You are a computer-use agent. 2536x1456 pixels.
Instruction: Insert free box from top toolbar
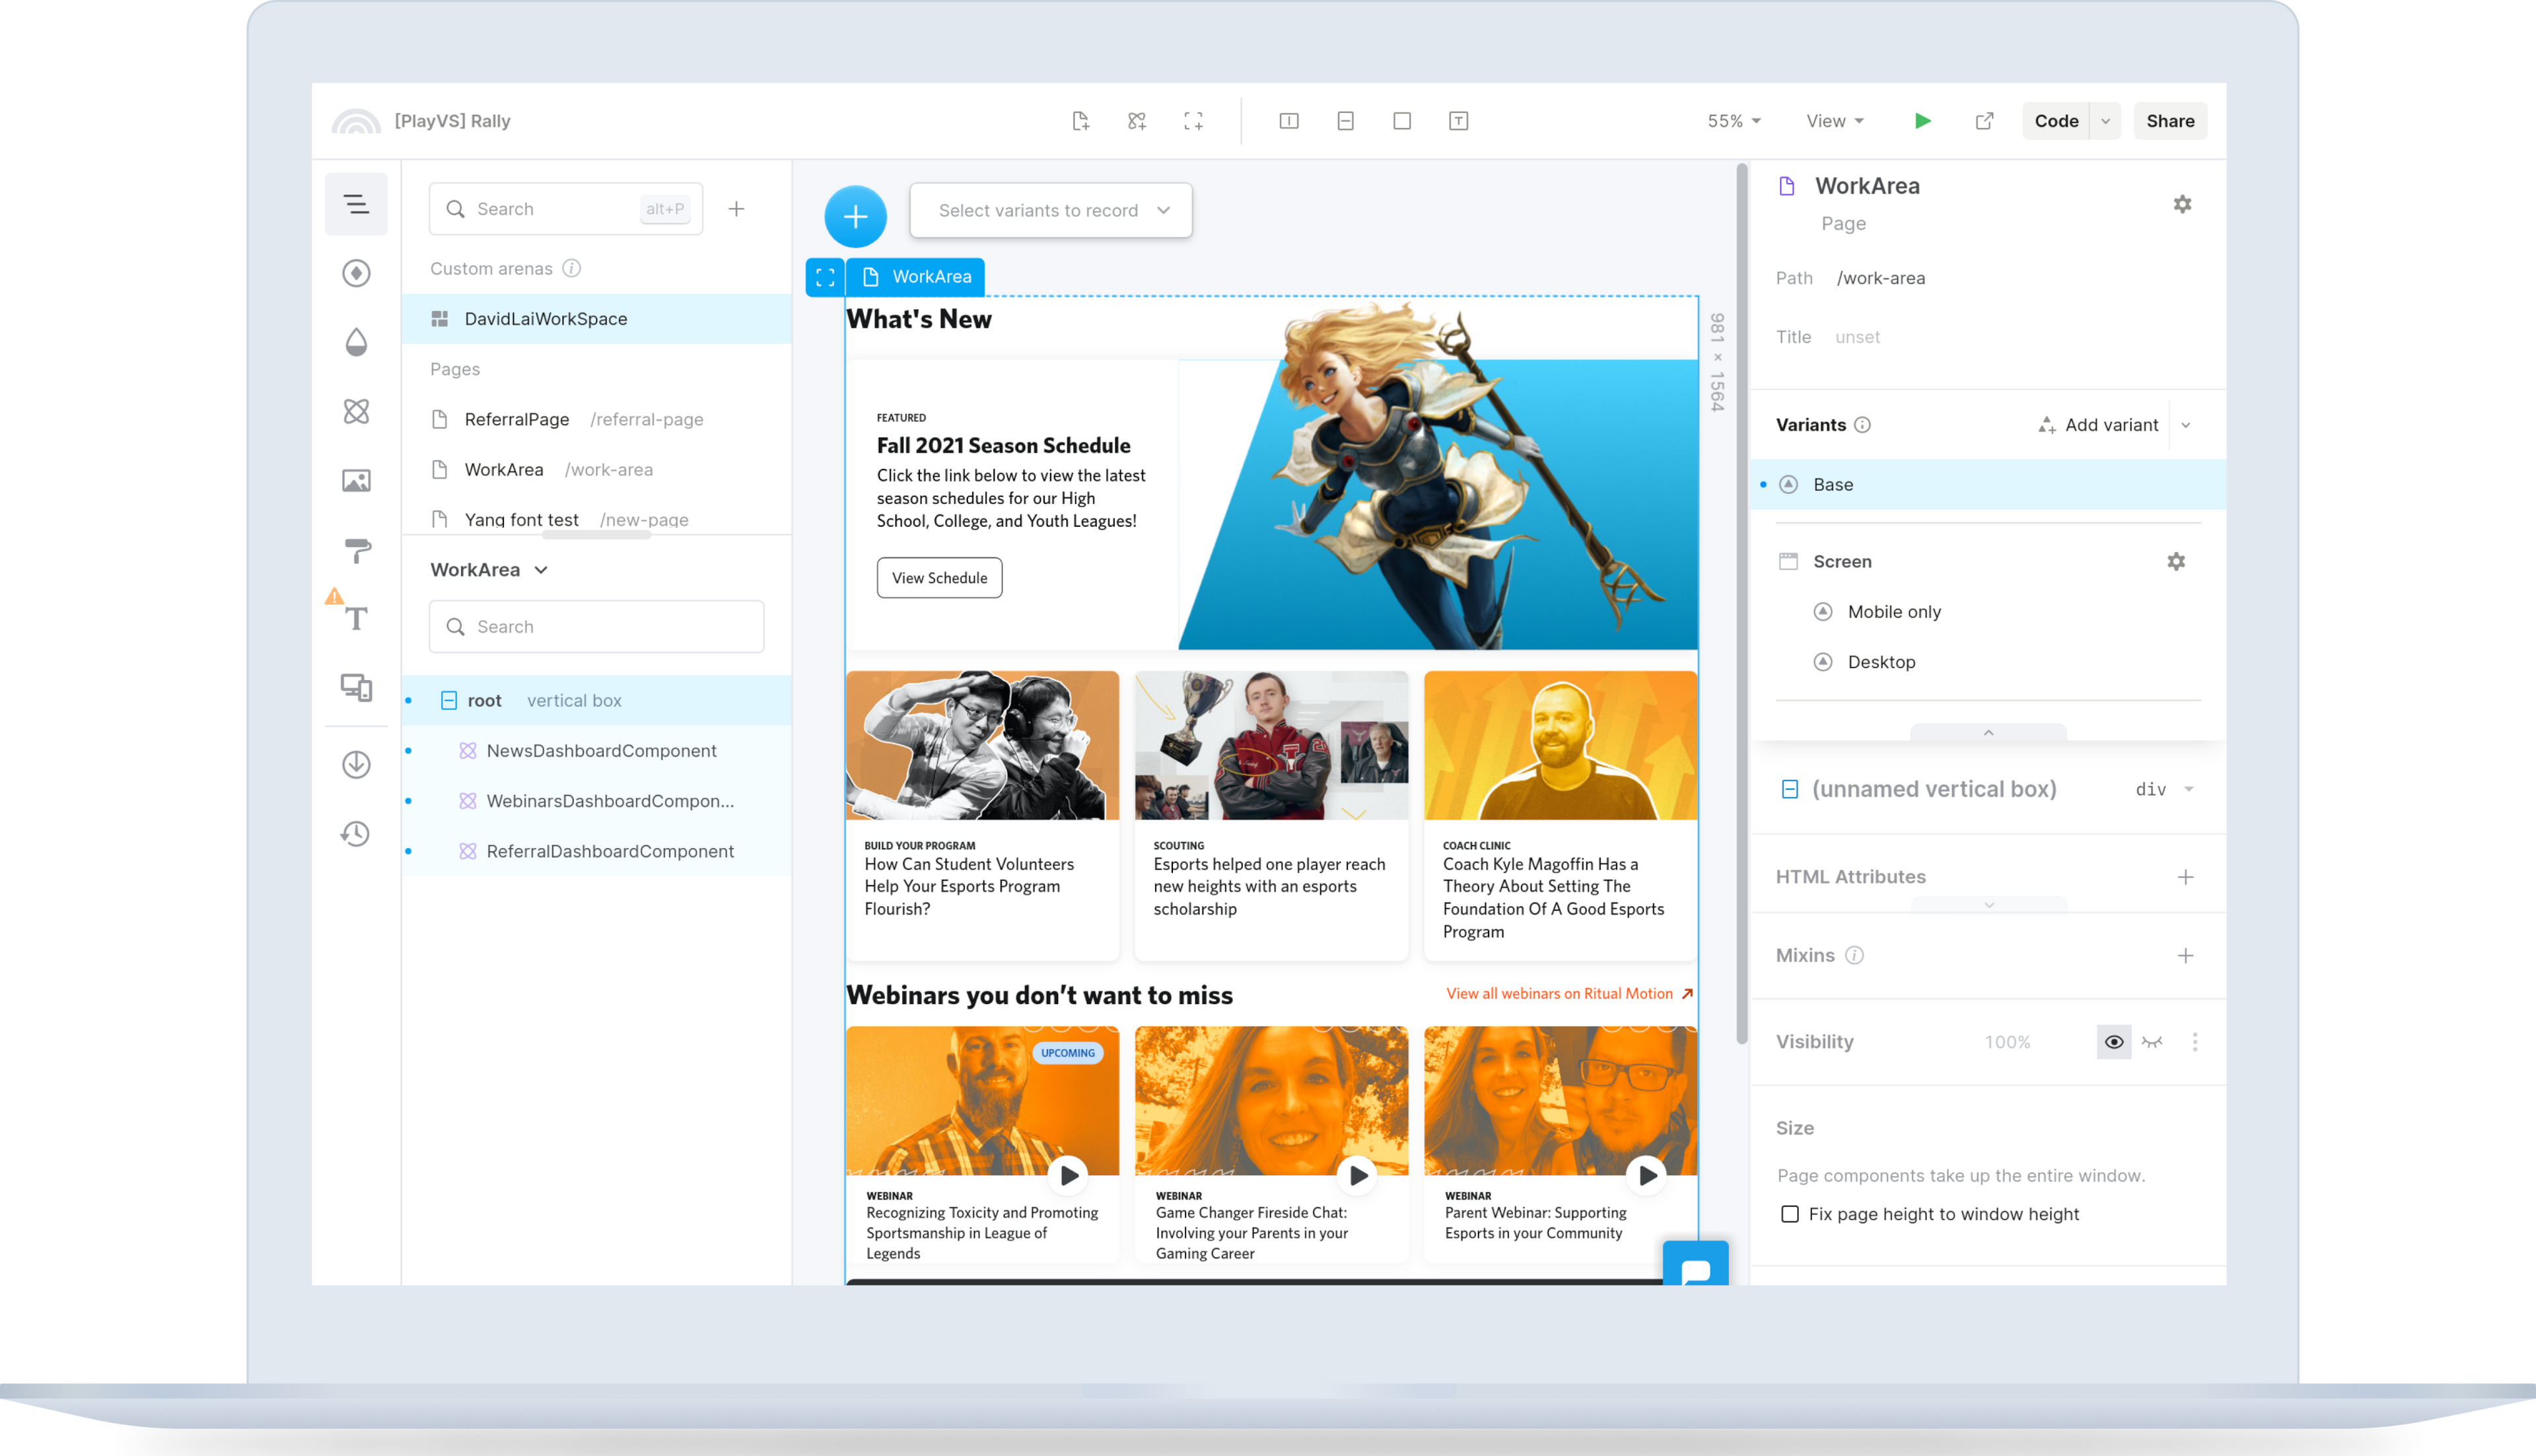click(1402, 121)
